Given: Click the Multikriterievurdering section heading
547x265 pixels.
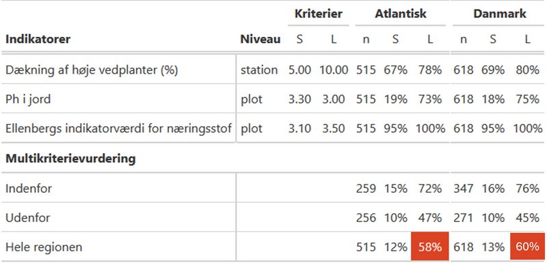Looking at the screenshot, I should click(70, 159).
